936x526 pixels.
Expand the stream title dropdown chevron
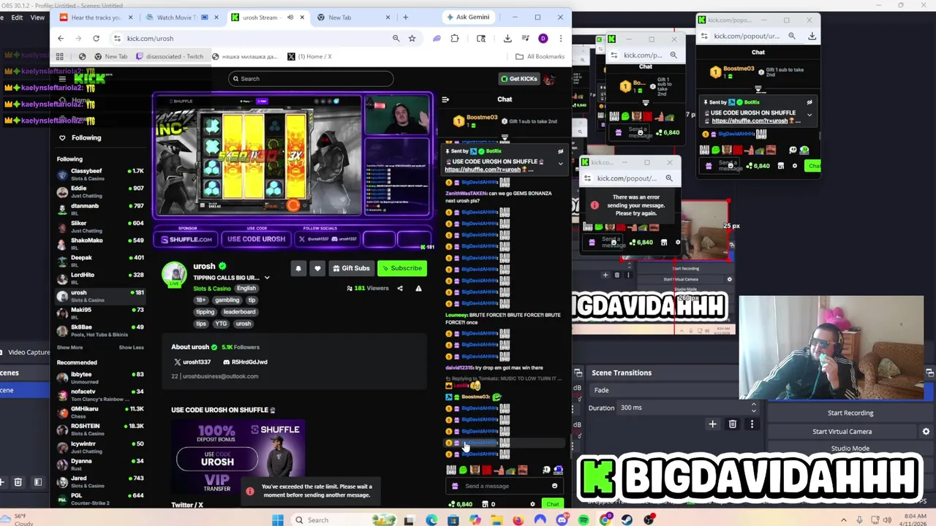point(267,278)
